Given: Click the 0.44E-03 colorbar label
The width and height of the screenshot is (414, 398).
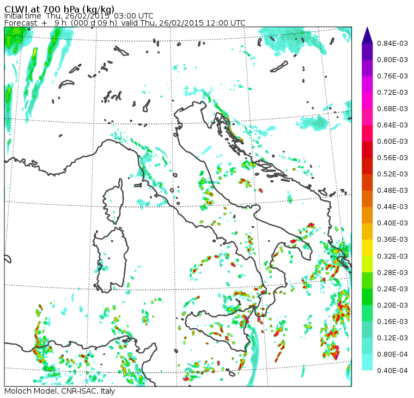Looking at the screenshot, I should click(392, 207).
